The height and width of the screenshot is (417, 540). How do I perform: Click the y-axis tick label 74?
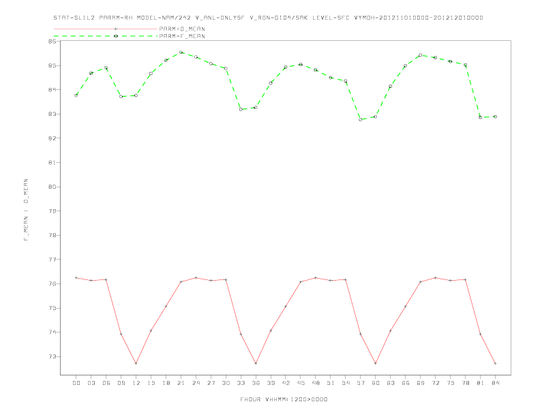tap(52, 333)
